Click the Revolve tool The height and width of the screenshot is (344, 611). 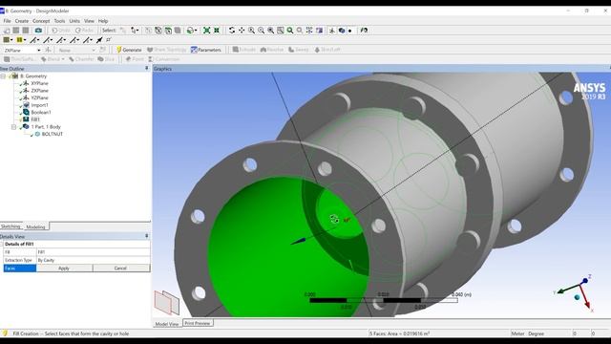272,50
